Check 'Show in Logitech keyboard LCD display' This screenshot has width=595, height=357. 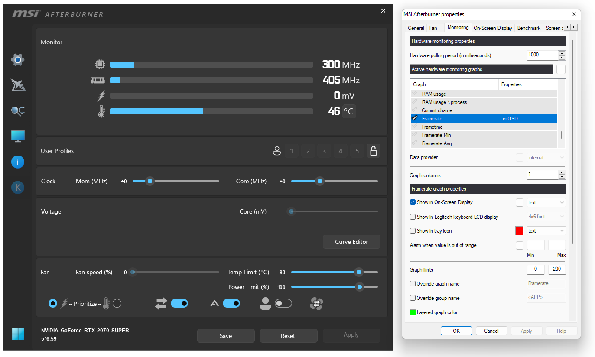pos(413,217)
